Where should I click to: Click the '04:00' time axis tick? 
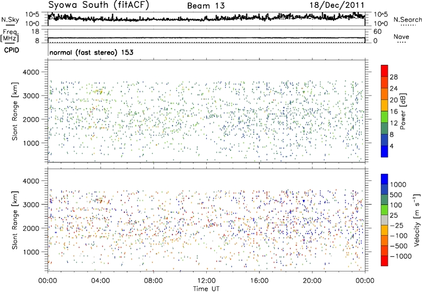[x=100, y=281]
